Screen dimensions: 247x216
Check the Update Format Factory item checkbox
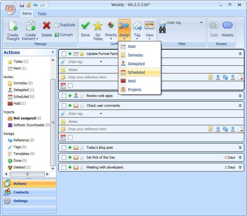64,54
